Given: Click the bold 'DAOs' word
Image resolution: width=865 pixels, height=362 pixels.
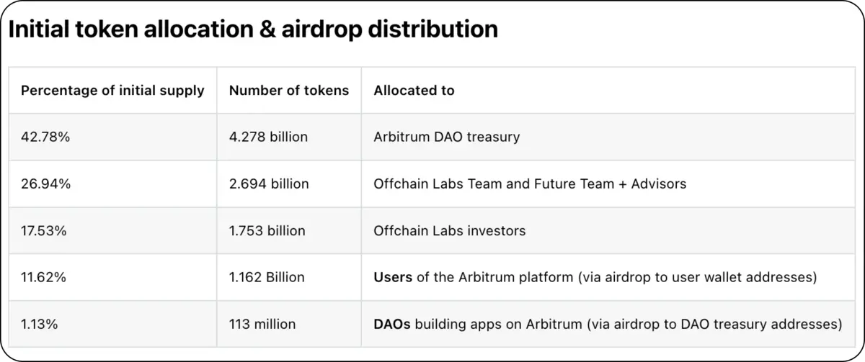Looking at the screenshot, I should (392, 325).
